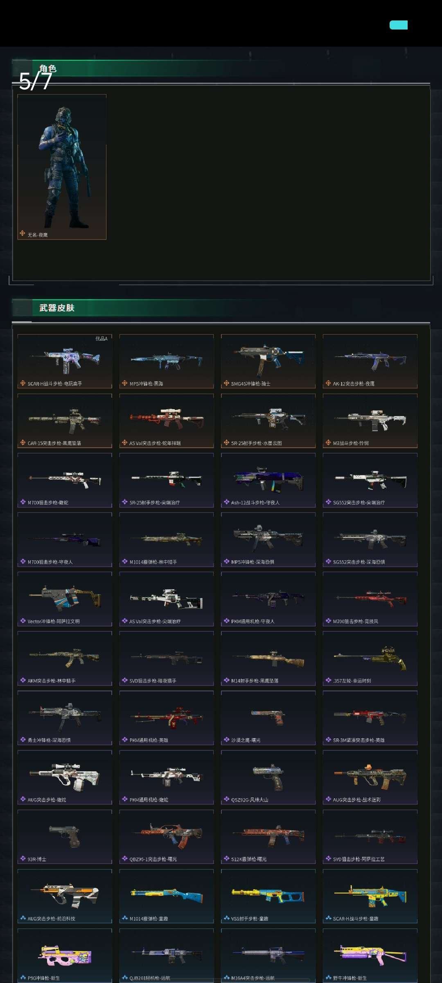Choose the VSS射手步枪-童趣 skin
This screenshot has width=442, height=983.
[x=268, y=896]
